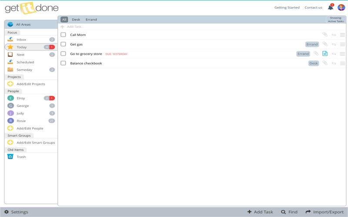Viewport: 348px width, 217px height.
Task: Expand options menu for Balance checkbook
Action: coord(342,63)
